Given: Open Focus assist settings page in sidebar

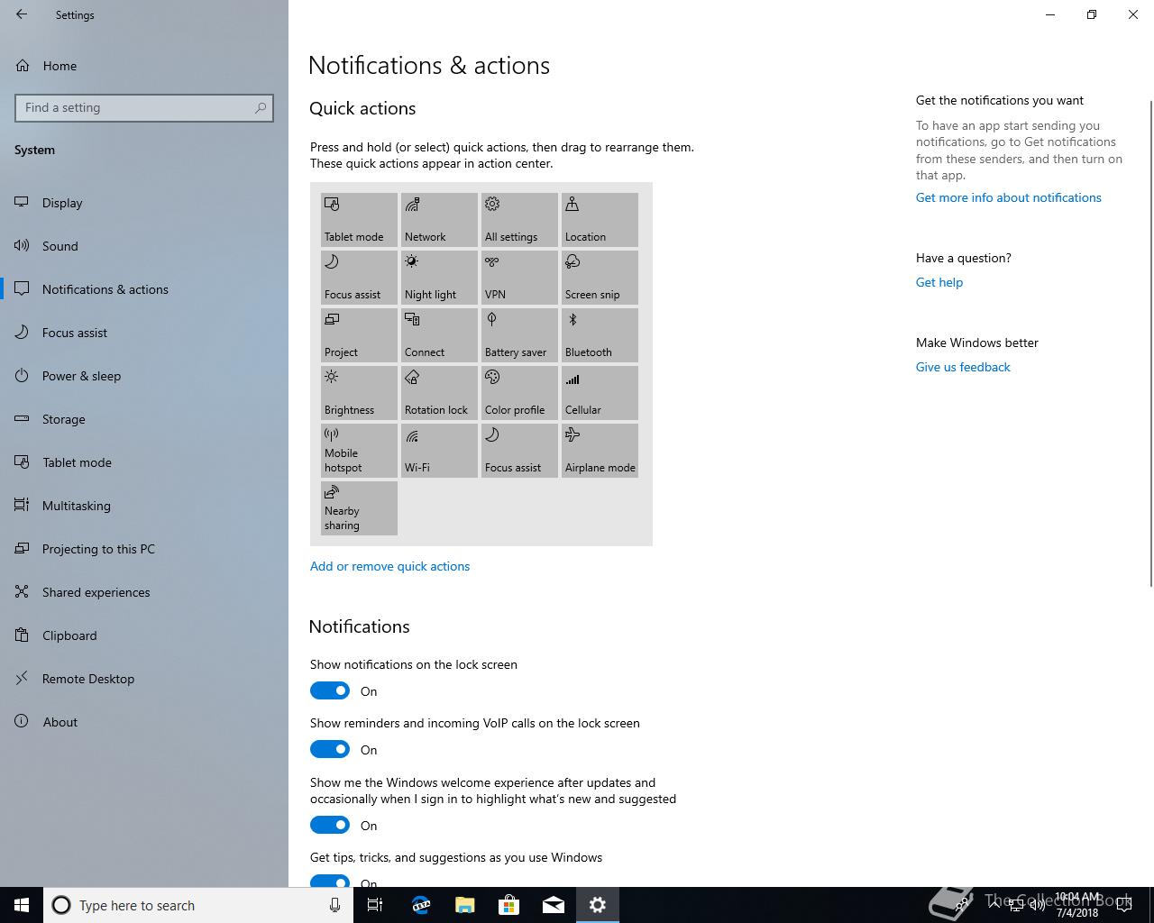Looking at the screenshot, I should coord(144,333).
